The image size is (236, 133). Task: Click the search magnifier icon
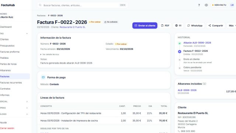(x=40, y=5)
